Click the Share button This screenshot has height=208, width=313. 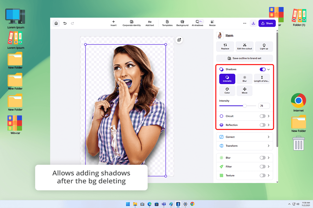267,23
